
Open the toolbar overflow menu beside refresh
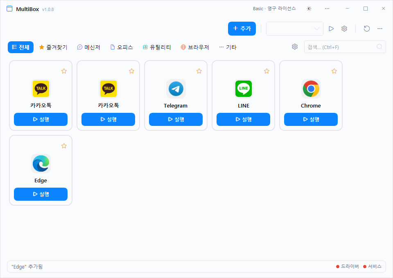coord(380,29)
